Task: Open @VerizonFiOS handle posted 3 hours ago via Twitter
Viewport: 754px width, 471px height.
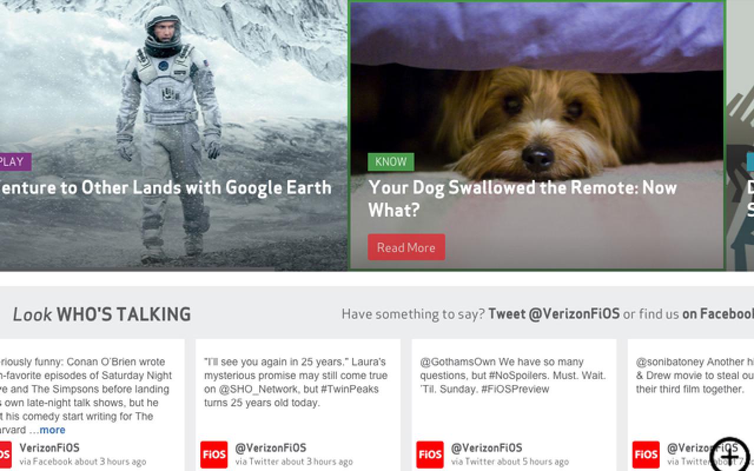Action: 271,448
